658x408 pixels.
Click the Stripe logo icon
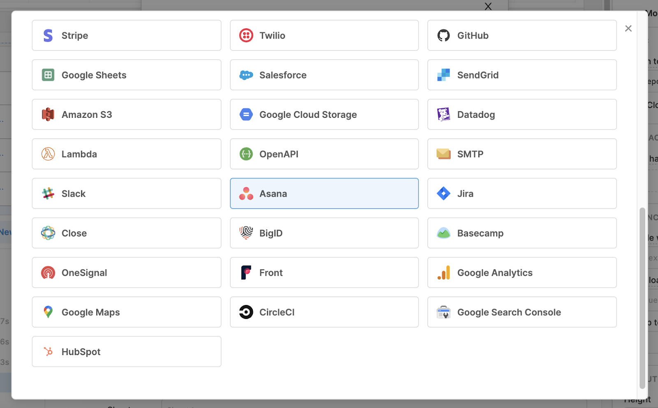[x=48, y=36]
